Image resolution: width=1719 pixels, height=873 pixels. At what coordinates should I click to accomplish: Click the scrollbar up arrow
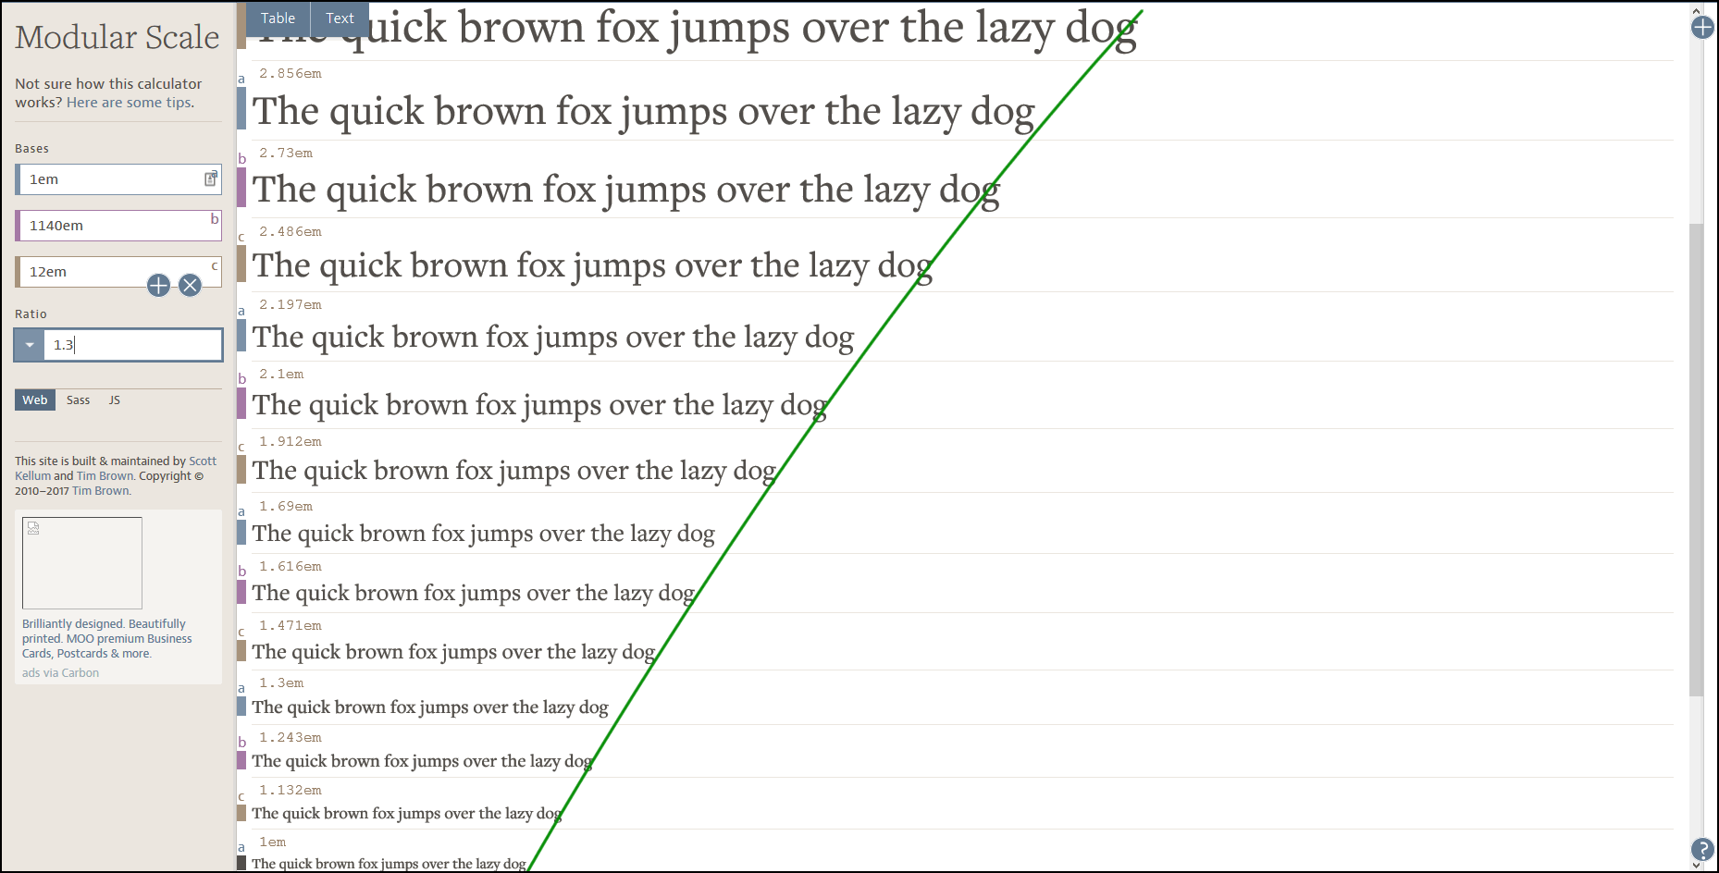pos(1696,10)
